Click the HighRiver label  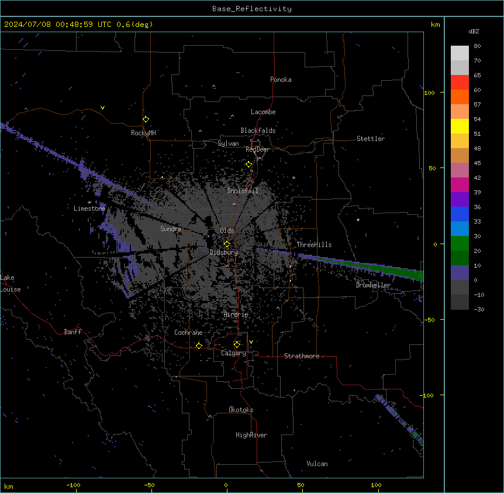point(251,435)
